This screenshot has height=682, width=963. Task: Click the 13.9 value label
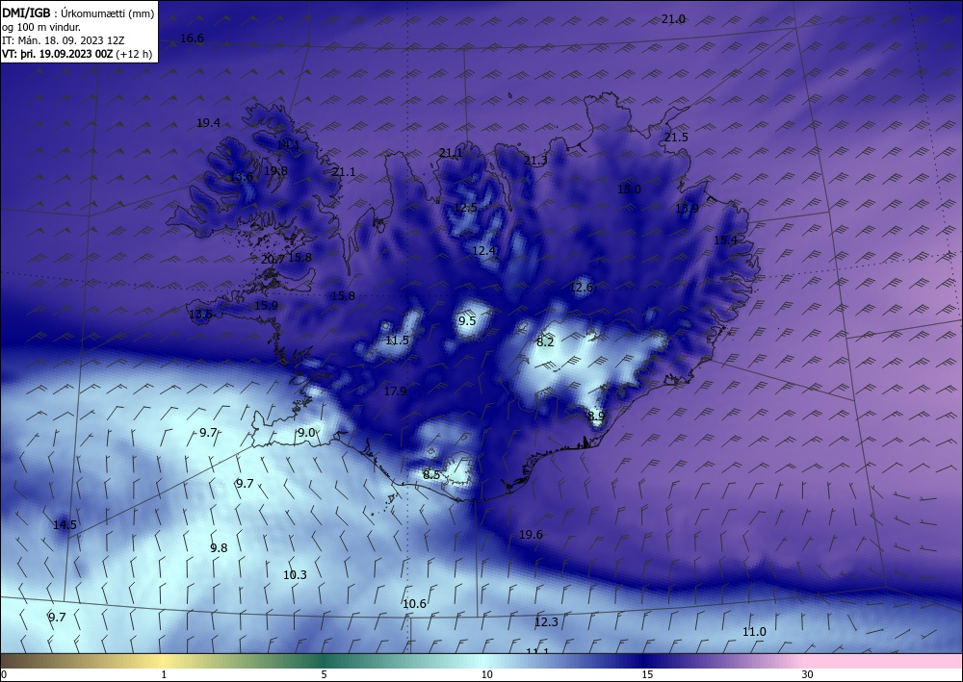coord(687,209)
